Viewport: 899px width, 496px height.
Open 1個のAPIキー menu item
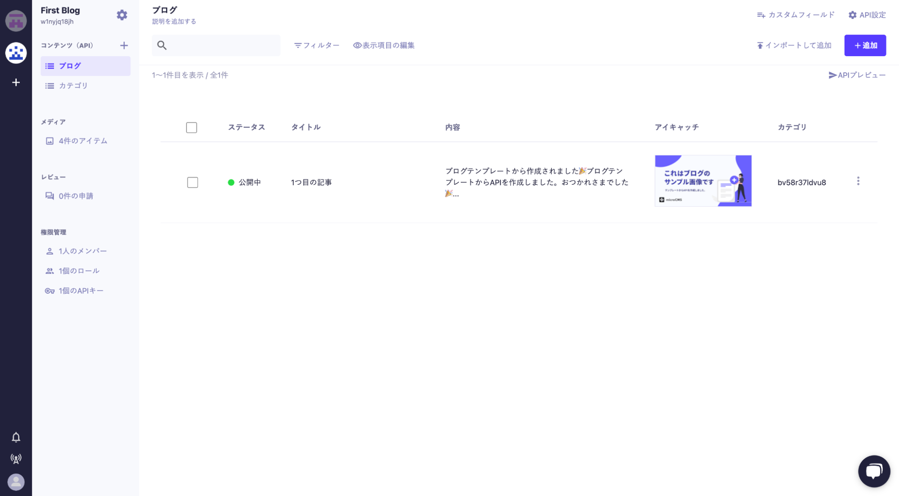tap(81, 290)
